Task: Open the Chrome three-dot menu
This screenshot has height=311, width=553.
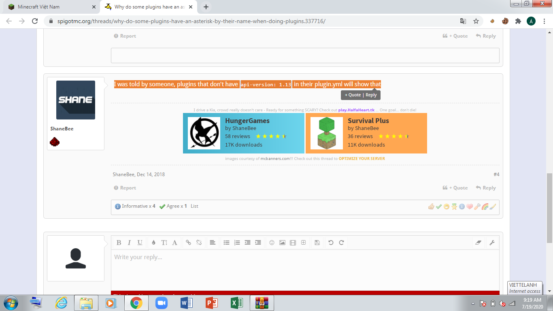Action: click(x=544, y=21)
